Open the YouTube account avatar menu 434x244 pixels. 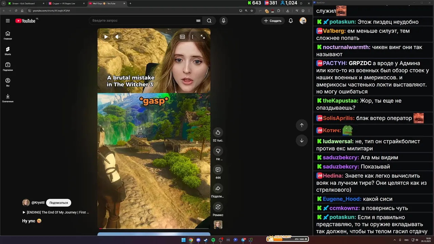pos(303,21)
